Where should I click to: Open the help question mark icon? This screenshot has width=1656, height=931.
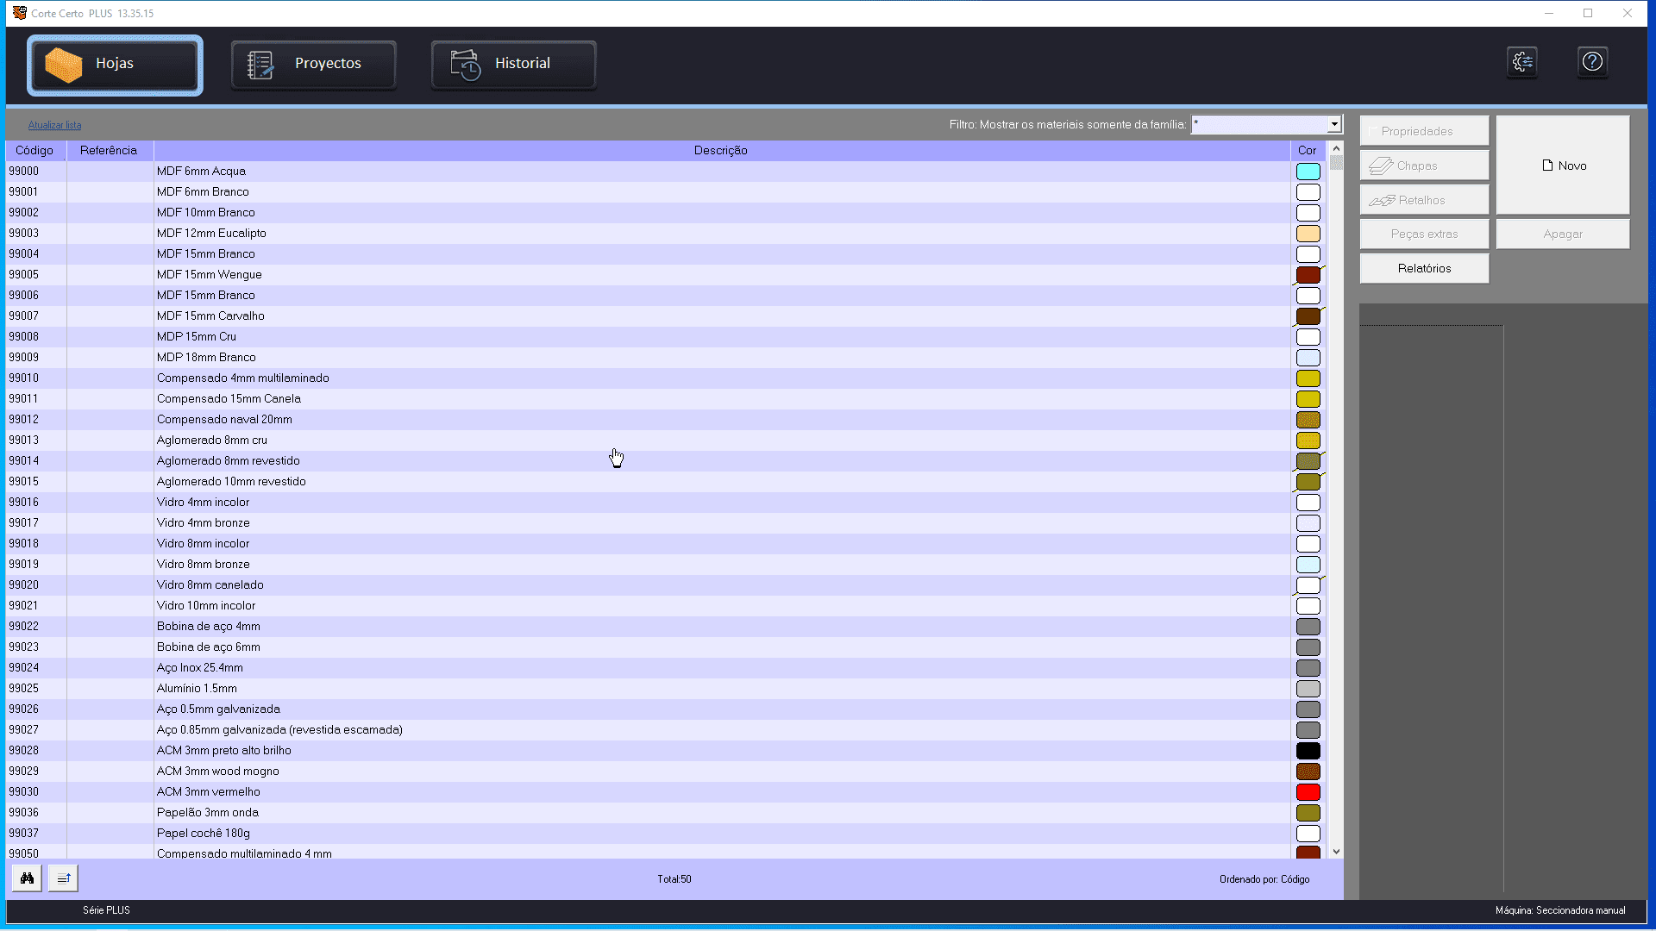tap(1592, 62)
